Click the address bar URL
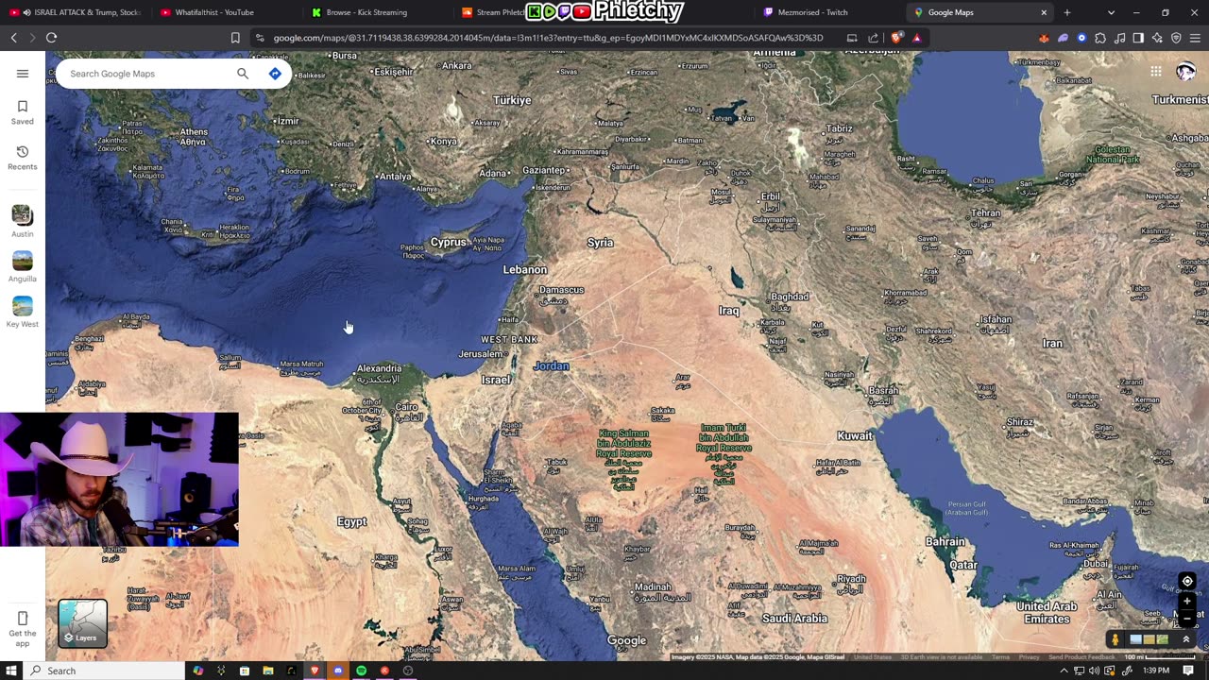Screen dimensions: 1209x680 pos(548,38)
